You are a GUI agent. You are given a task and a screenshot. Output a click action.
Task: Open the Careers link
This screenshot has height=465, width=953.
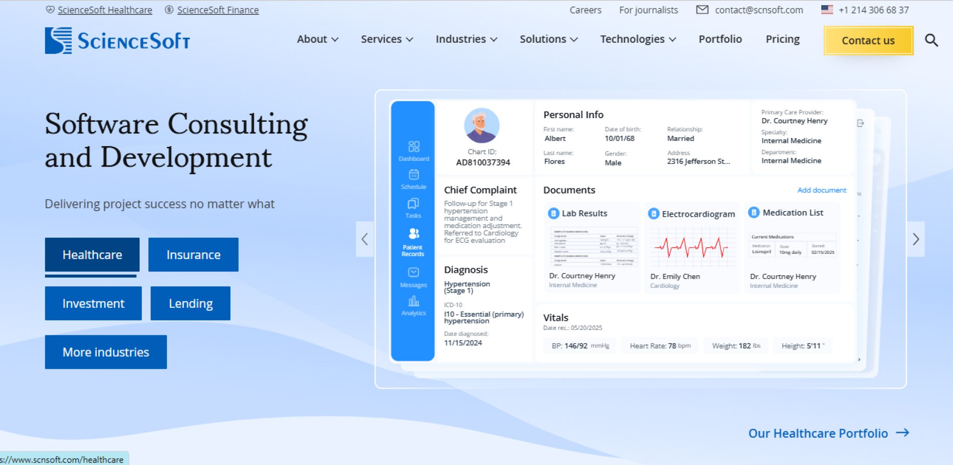tap(585, 10)
